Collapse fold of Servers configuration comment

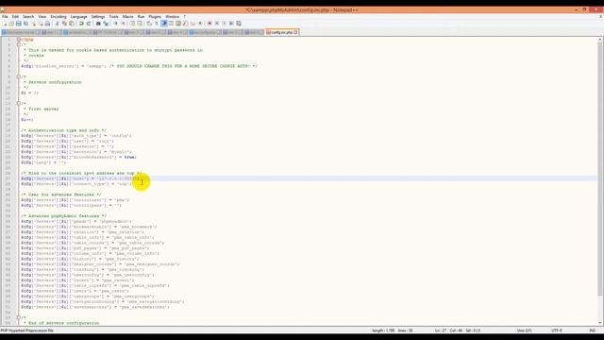click(19, 76)
